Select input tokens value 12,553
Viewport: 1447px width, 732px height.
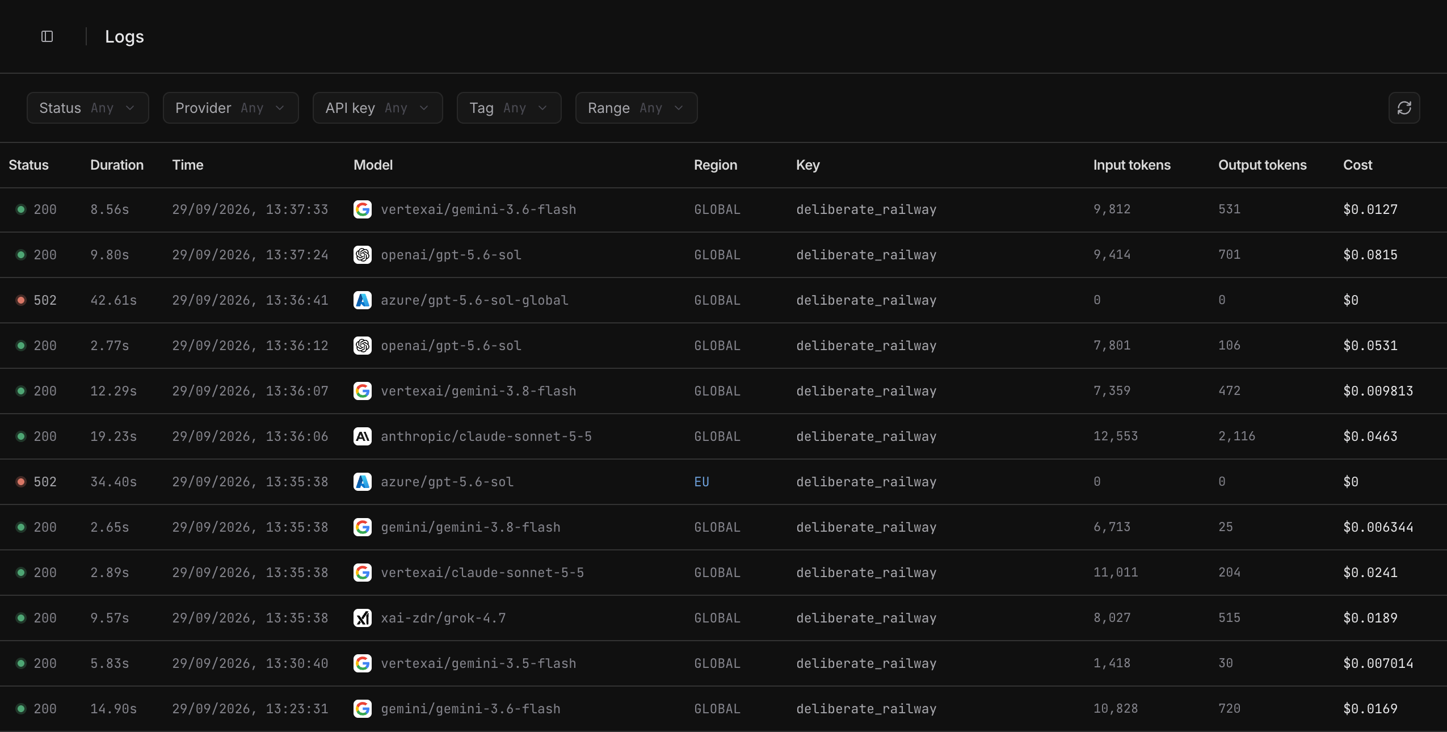click(x=1116, y=436)
